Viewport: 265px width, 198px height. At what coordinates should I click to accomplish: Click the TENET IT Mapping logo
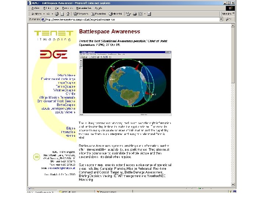pos(54,36)
